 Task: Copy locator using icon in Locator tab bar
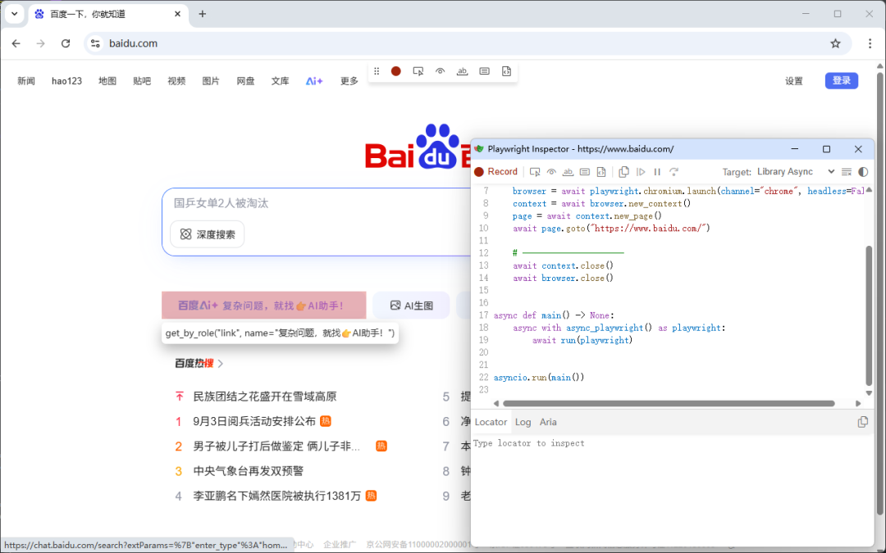tap(863, 422)
